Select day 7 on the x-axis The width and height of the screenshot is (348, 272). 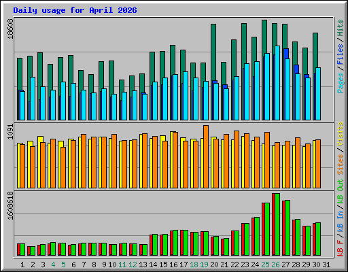(84, 265)
